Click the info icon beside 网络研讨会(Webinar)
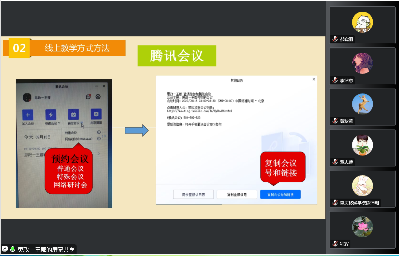Image resolution: width=399 pixels, height=256 pixels. (x=99, y=139)
